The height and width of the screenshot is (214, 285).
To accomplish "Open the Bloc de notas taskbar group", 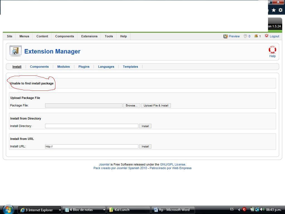I will (82, 210).
